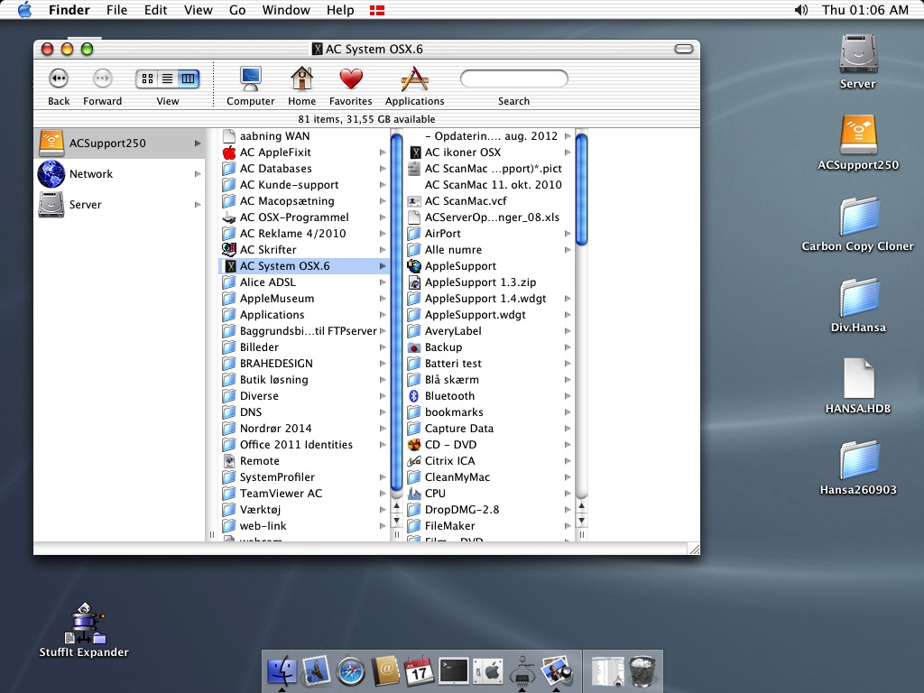Open iPhoto from the Dock
Viewport: 924px width, 693px height.
click(557, 671)
